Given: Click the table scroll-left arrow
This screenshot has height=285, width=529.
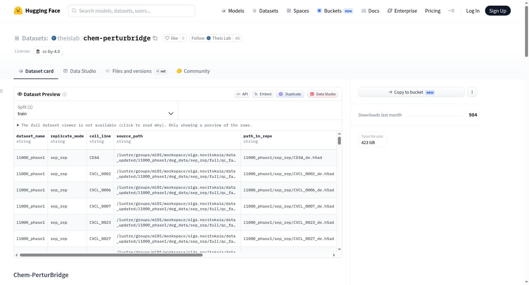Looking at the screenshot, I should (17, 255).
